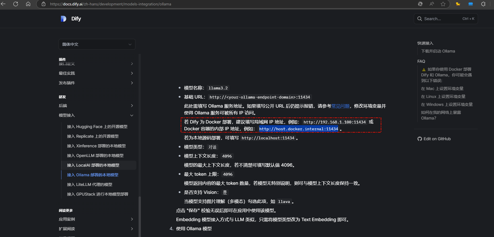Click the search magnifier icon
The image size is (494, 237).
coord(419,19)
